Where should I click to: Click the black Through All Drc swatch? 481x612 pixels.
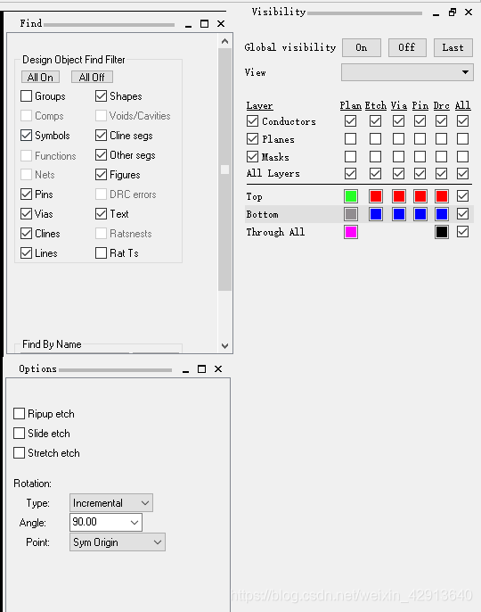(x=442, y=232)
